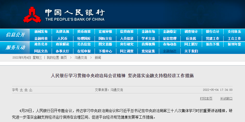Click 关闭窗口 to close the page
The image size is (245, 122).
226,99
